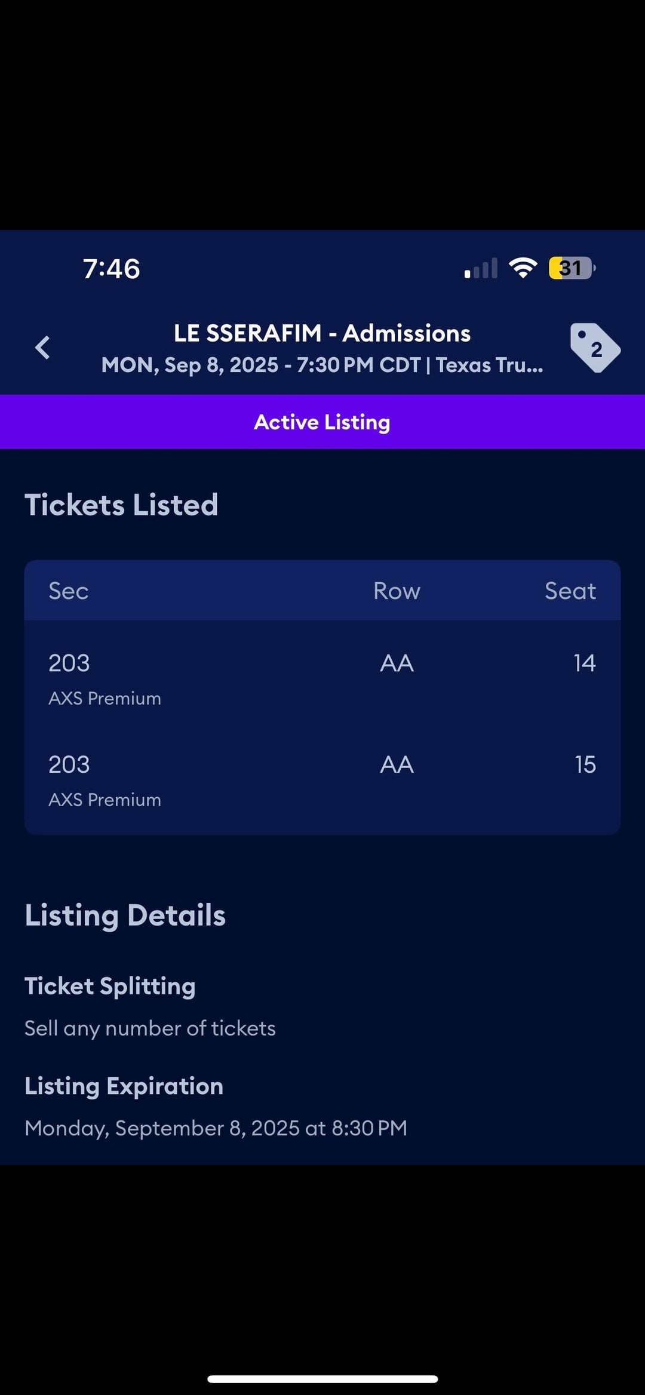Tap the 7:46 clock in status bar

112,269
